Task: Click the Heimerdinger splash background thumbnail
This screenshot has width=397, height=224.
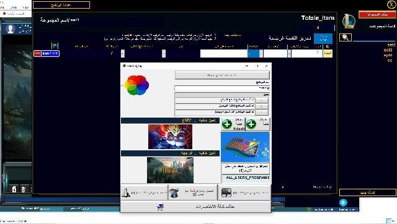Action: (x=170, y=137)
